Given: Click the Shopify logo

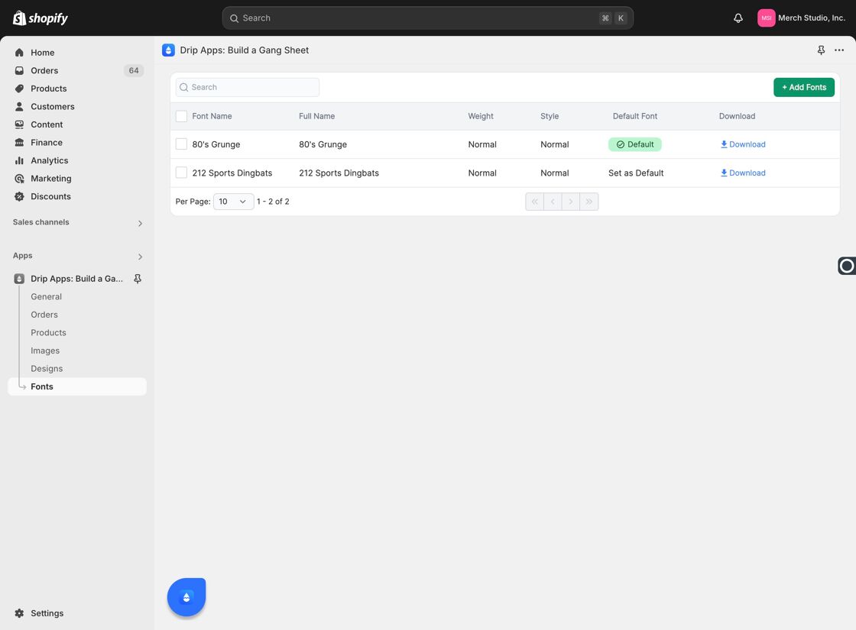Looking at the screenshot, I should 41,18.
